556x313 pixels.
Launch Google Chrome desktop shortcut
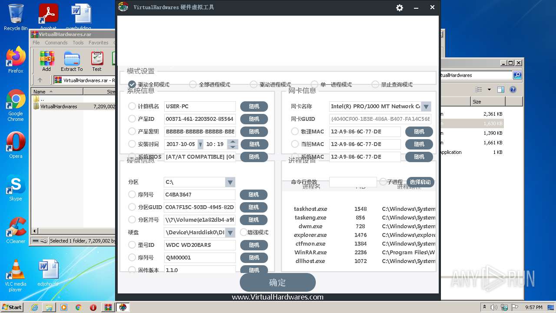[16, 106]
